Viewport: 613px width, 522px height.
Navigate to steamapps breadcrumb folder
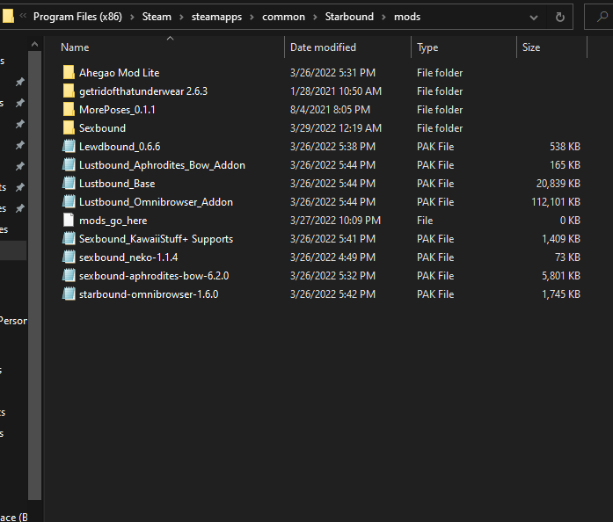(x=216, y=17)
